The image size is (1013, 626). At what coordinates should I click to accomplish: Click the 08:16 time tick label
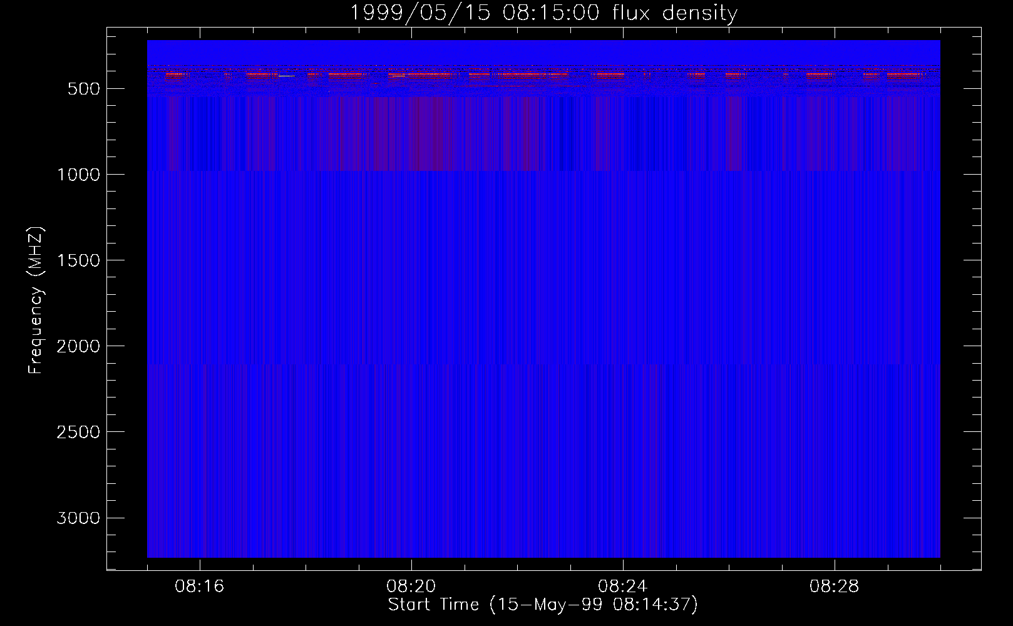point(200,587)
